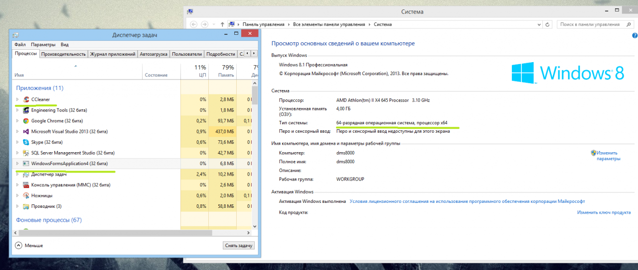Switch to the Производительность tab

(64, 54)
